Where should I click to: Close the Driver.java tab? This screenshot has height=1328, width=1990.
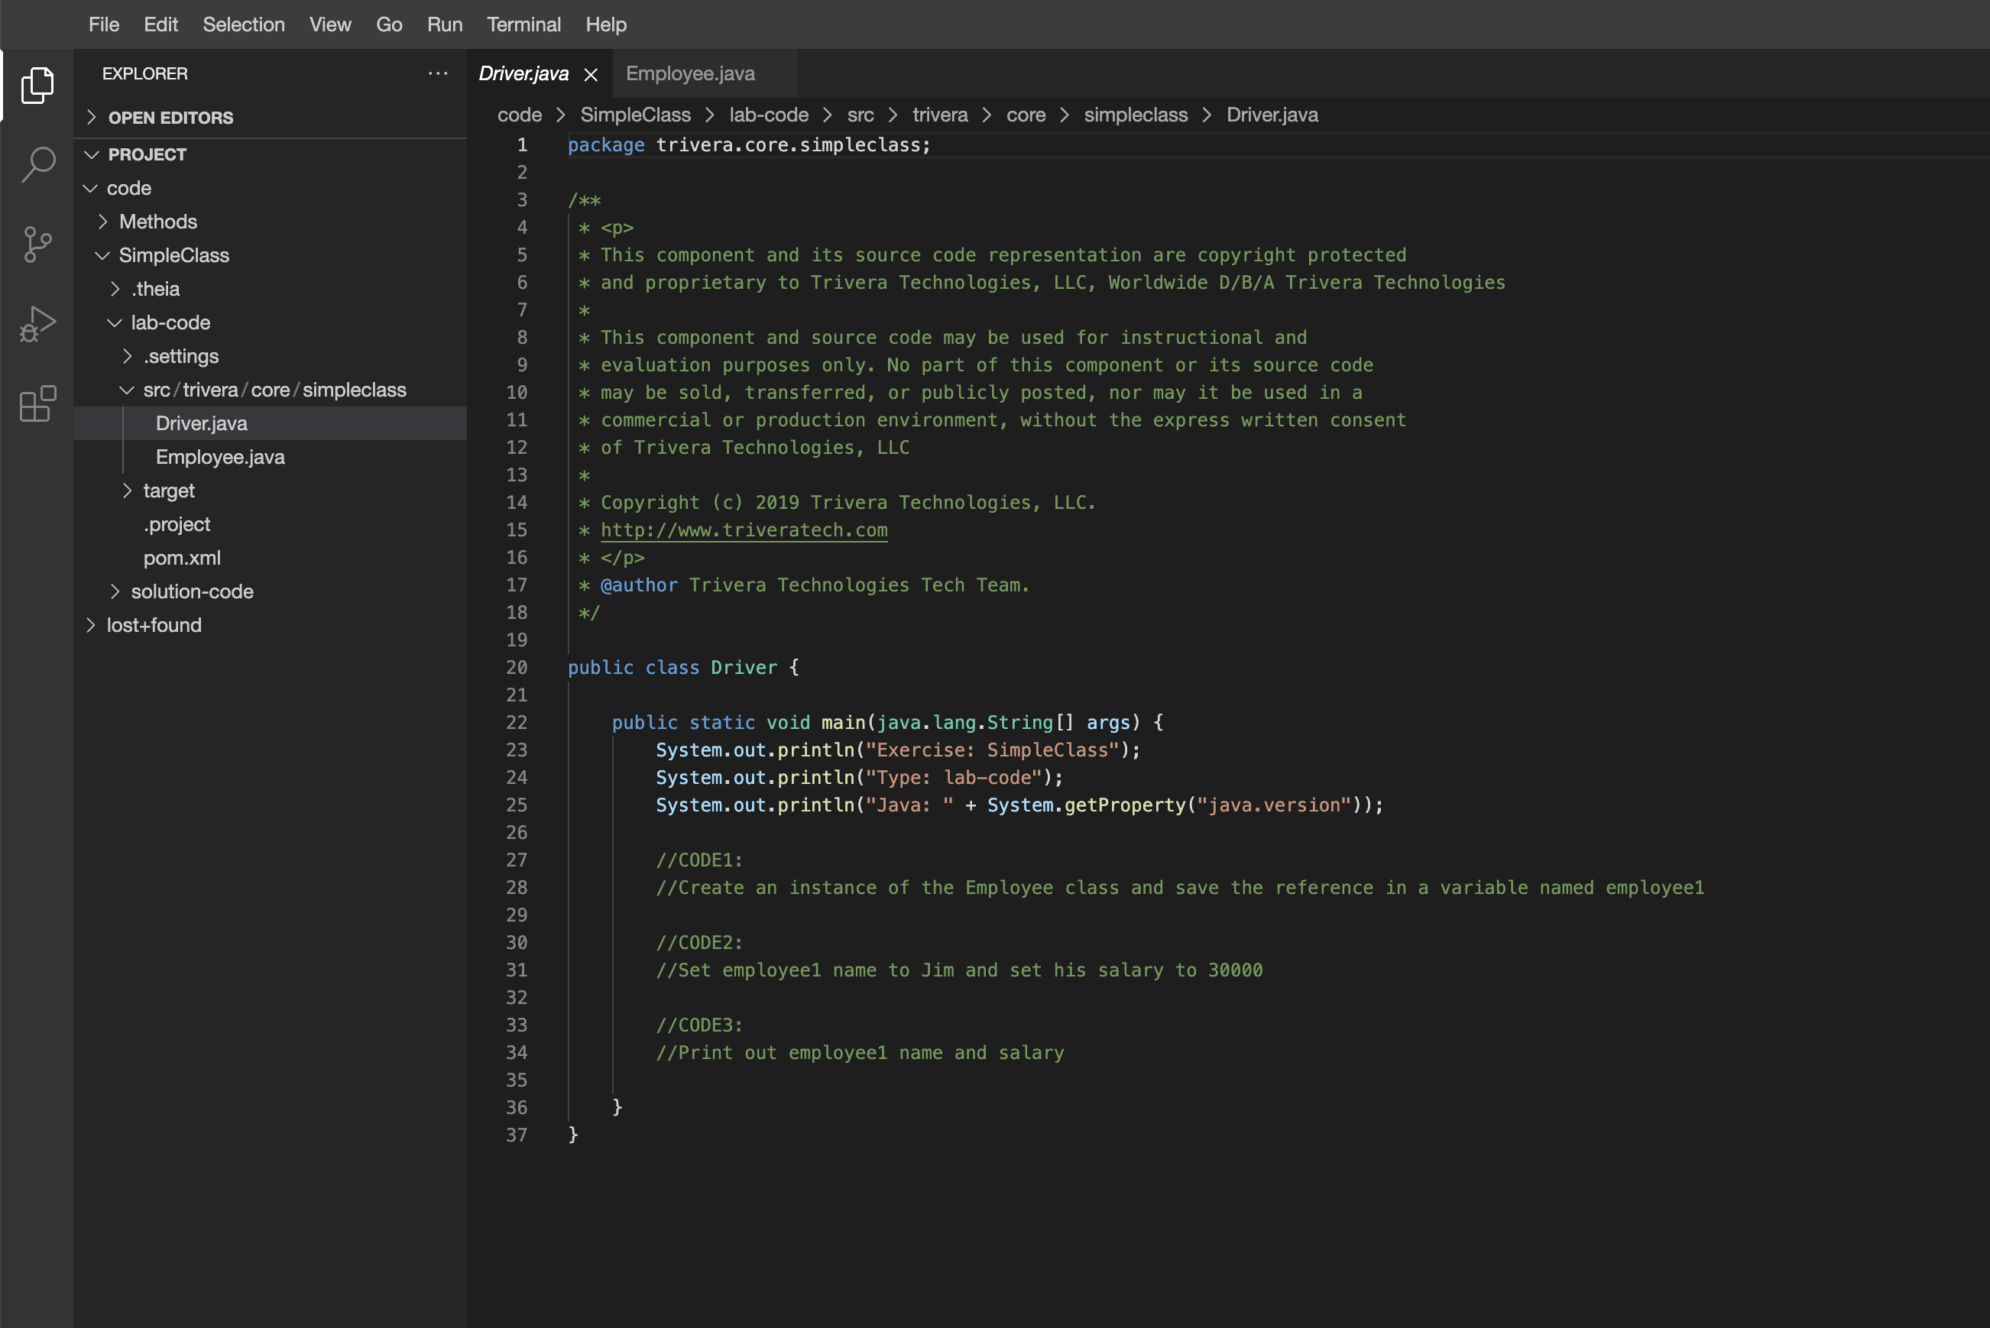[591, 75]
